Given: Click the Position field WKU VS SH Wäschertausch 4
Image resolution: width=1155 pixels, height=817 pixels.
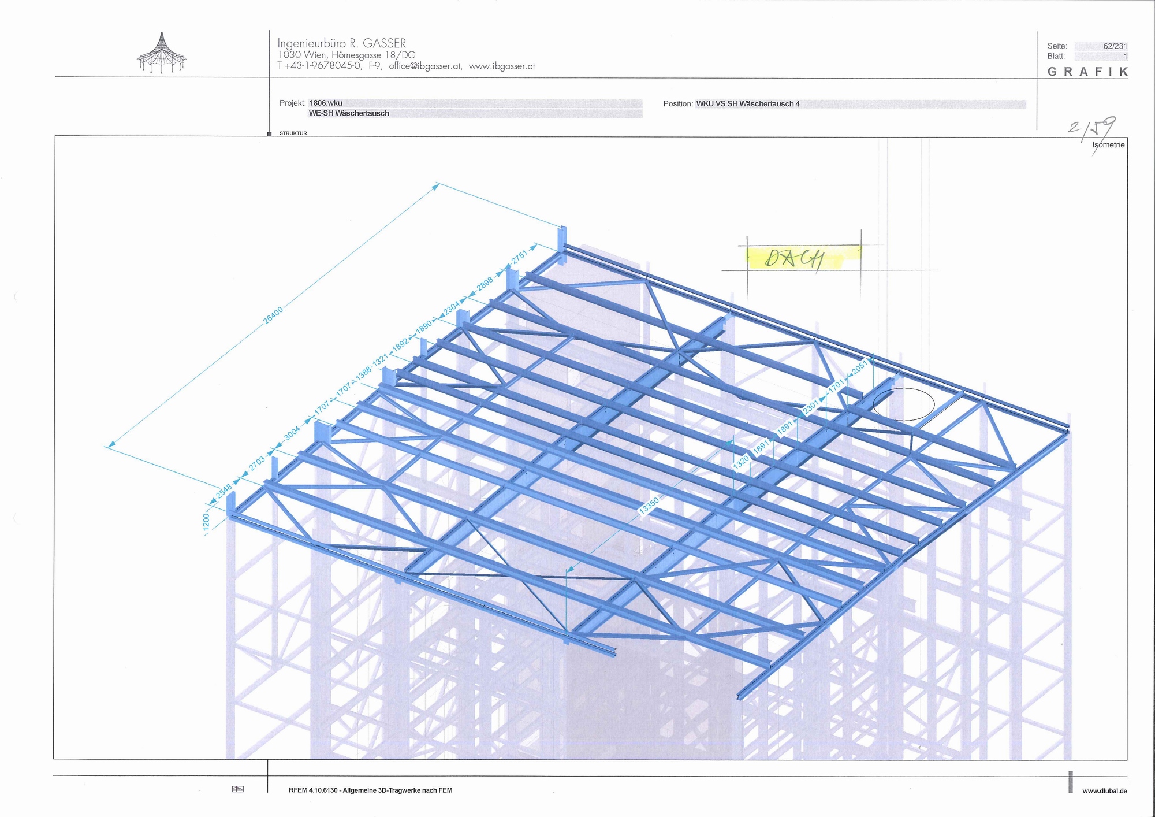Looking at the screenshot, I should (x=747, y=104).
